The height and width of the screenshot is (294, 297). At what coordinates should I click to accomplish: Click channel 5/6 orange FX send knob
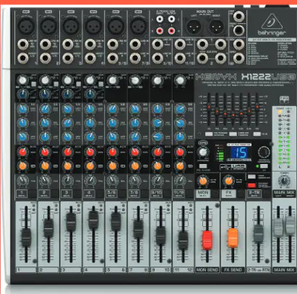point(113,166)
